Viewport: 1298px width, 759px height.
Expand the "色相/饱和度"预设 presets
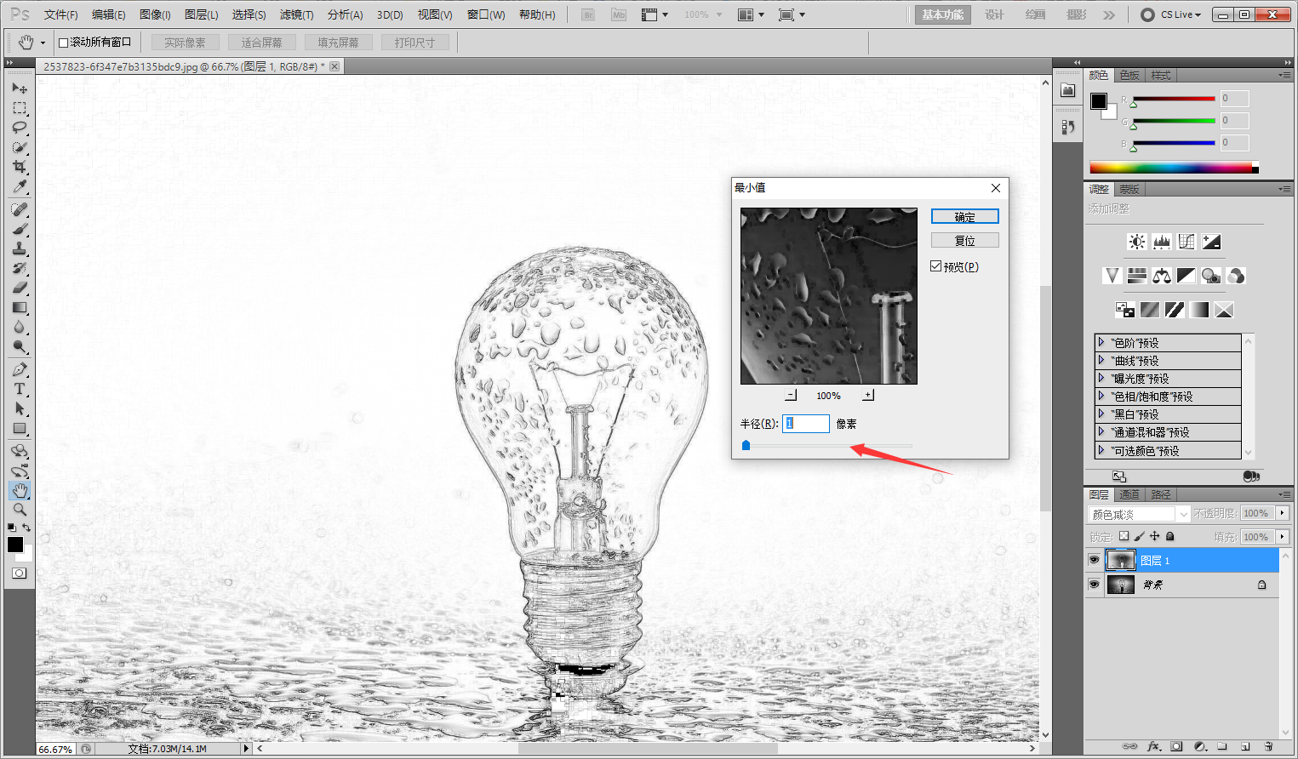(x=1101, y=396)
